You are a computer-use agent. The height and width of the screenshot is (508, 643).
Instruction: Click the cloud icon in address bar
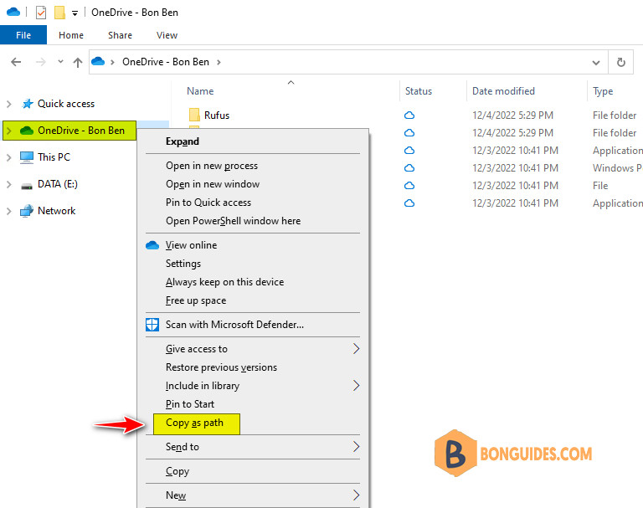click(98, 61)
